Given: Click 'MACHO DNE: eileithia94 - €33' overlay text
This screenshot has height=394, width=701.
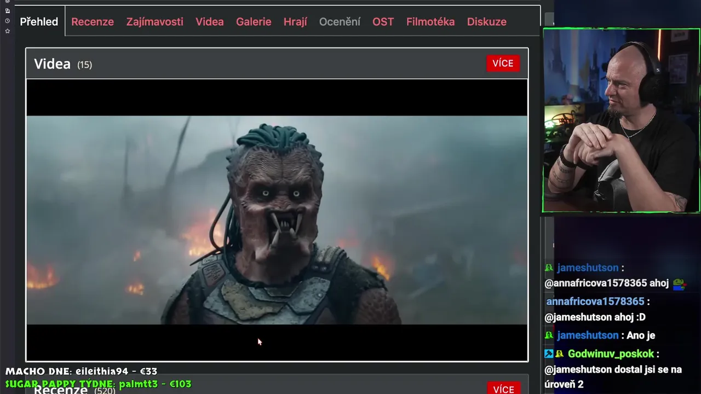Looking at the screenshot, I should click(81, 372).
